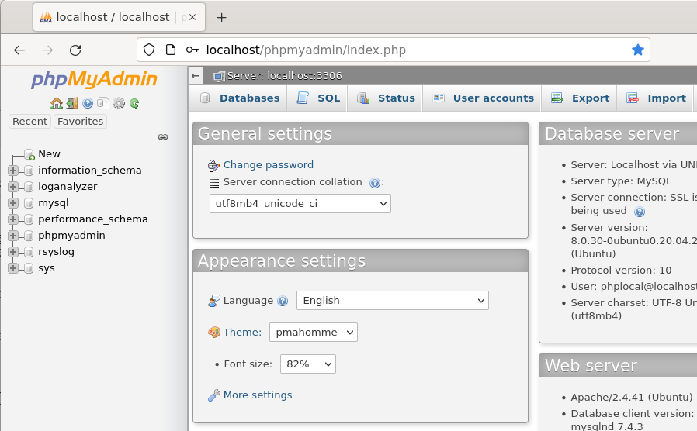The height and width of the screenshot is (431, 697).
Task: Open the Status tab
Action: coord(386,98)
